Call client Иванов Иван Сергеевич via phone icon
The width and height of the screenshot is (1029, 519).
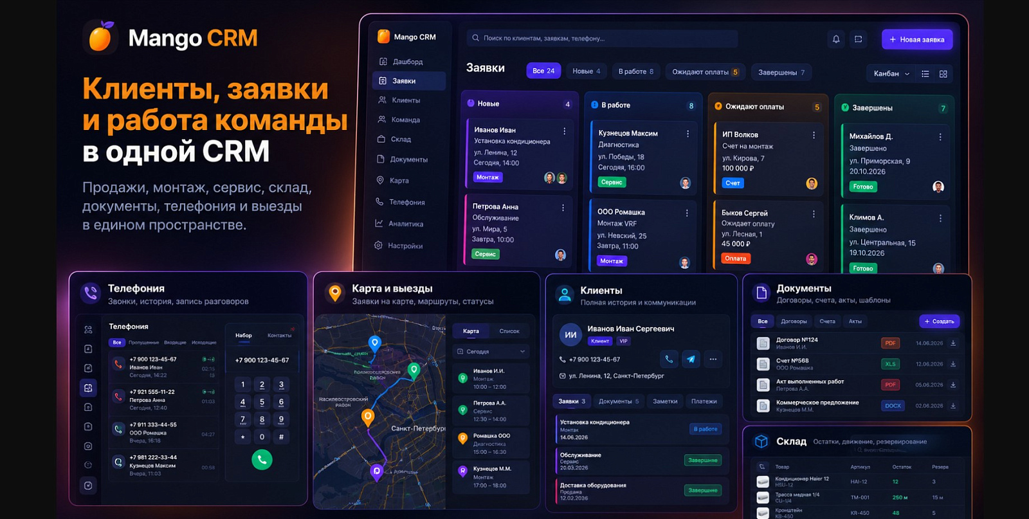669,360
